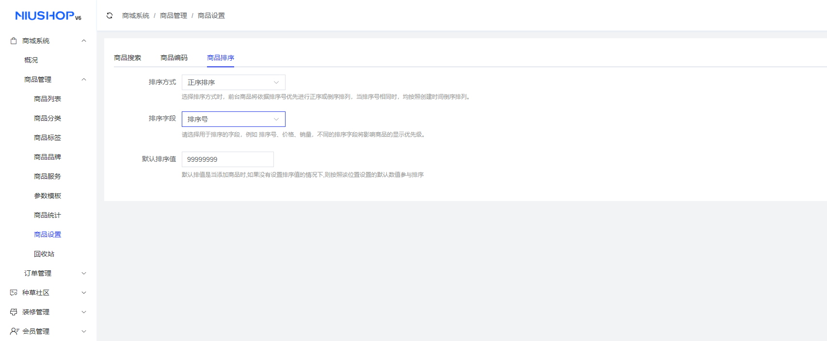
Task: Click the 装修管理 sidebar icon
Action: click(14, 312)
